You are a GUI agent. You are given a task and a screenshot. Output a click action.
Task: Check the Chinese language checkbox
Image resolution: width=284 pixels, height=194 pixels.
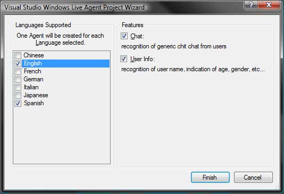(x=18, y=55)
